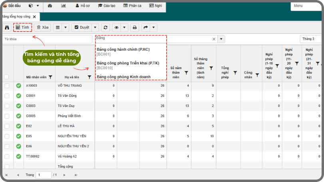This screenshot has height=182, width=324.
Task: Expand the dropdown next to list menu
Action: 66,28
